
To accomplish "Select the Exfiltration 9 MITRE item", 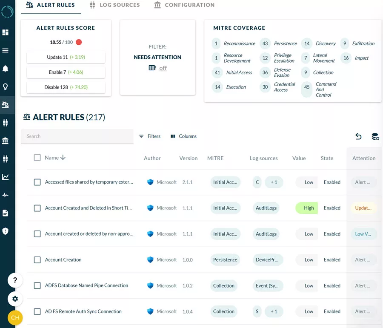I will click(x=357, y=43).
